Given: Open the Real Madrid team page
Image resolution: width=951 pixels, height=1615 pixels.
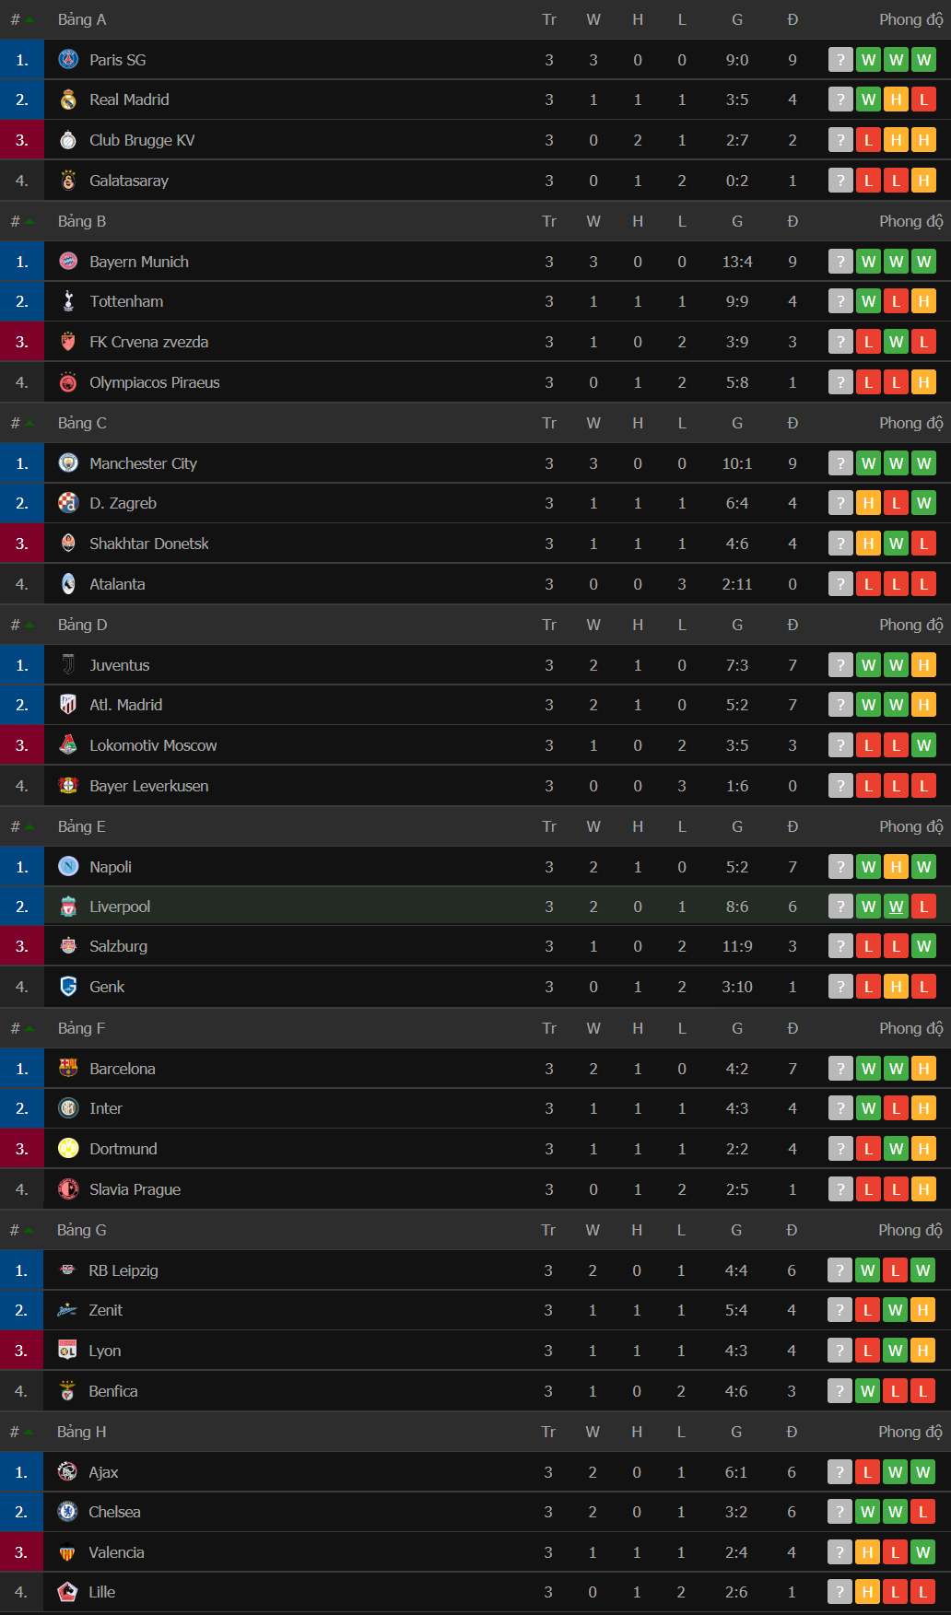Looking at the screenshot, I should pyautogui.click(x=129, y=99).
